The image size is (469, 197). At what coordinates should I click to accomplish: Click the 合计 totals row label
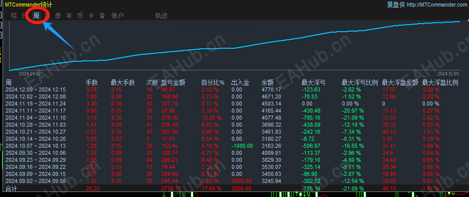click(x=11, y=188)
